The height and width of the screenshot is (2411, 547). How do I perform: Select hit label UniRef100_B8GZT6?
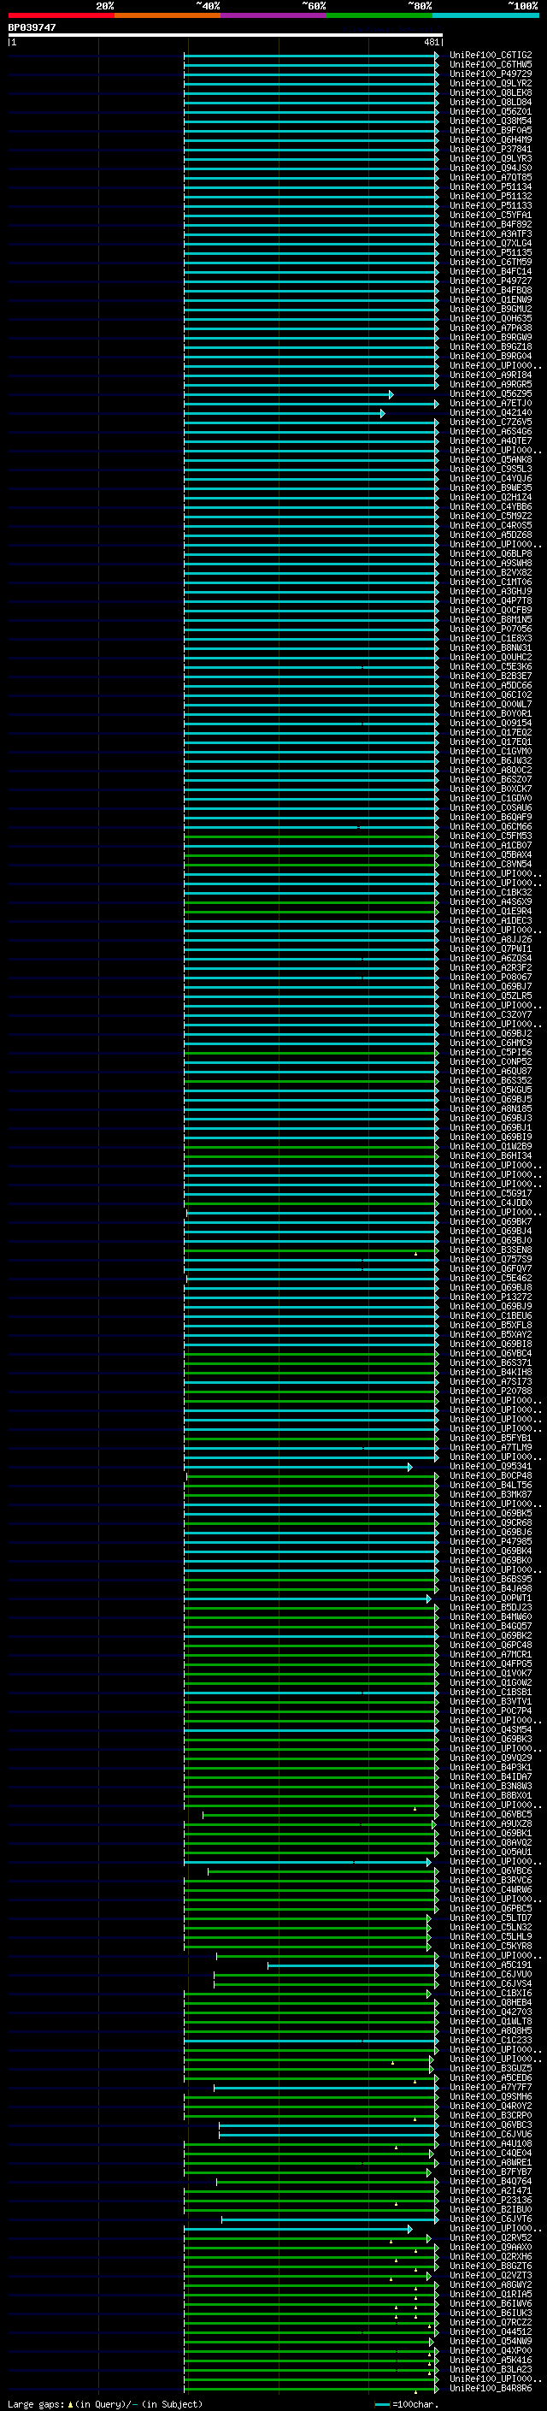pos(491,2266)
